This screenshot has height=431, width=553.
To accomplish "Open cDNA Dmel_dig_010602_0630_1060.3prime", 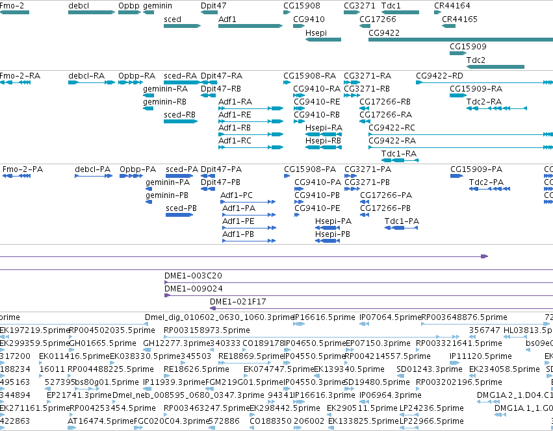I will [220, 317].
